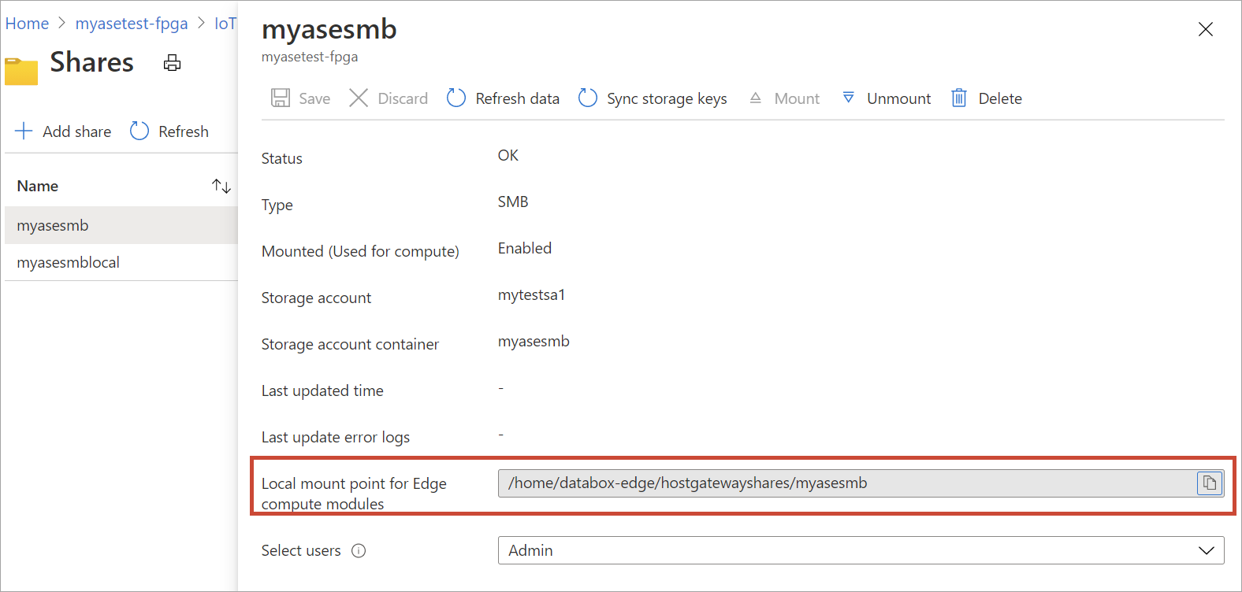Screen dimensions: 1242x592
Task: Click the print icon next to Shares
Action: 172,63
